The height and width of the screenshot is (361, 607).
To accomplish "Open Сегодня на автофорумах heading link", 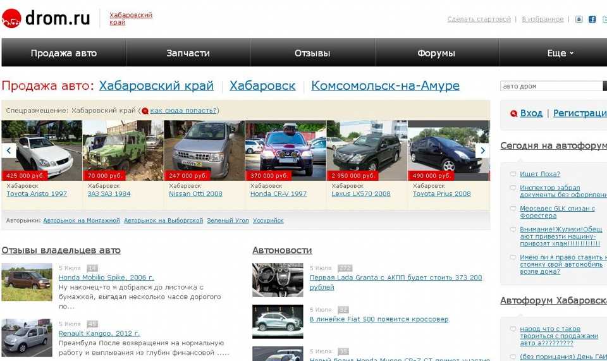I will click(x=554, y=146).
